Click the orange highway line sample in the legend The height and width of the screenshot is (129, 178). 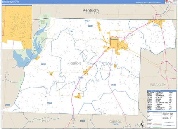pos(157,123)
